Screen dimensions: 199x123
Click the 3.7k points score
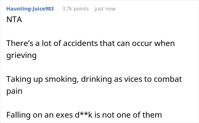tap(75, 9)
